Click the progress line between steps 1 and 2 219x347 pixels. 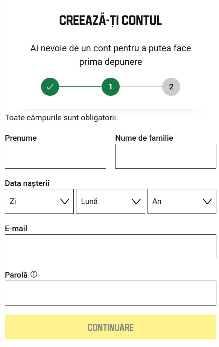click(141, 87)
